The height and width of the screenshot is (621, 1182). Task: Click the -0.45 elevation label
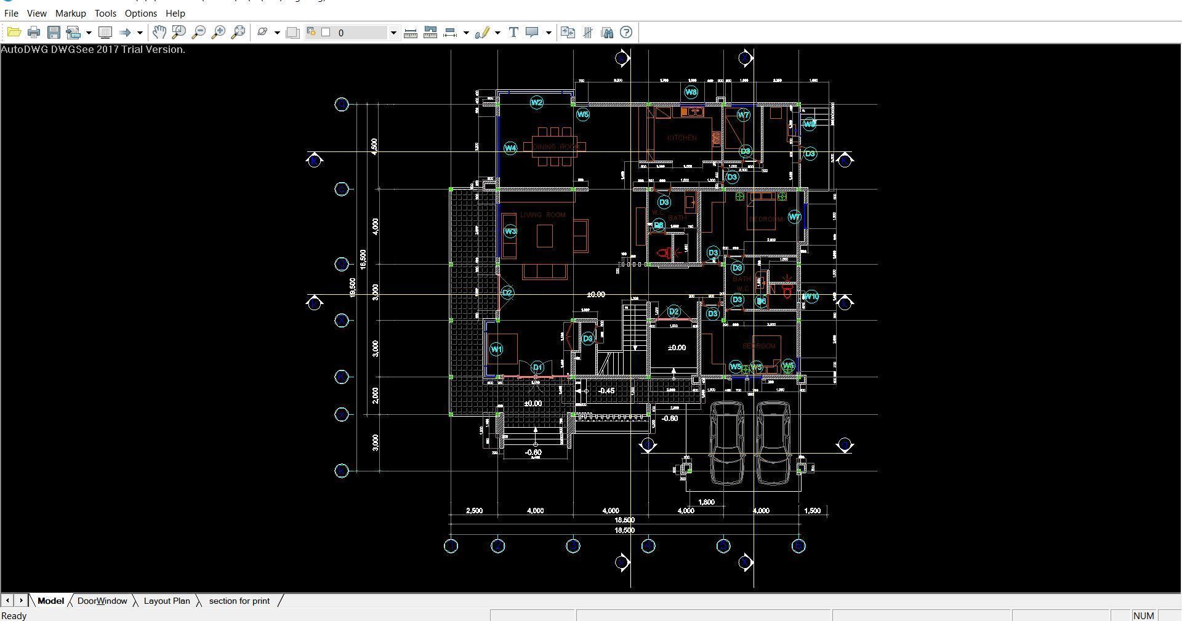pyautogui.click(x=606, y=391)
